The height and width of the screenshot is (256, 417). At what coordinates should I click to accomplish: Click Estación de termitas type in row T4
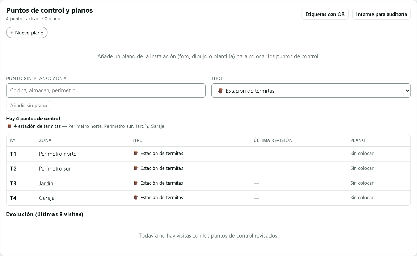pyautogui.click(x=162, y=197)
